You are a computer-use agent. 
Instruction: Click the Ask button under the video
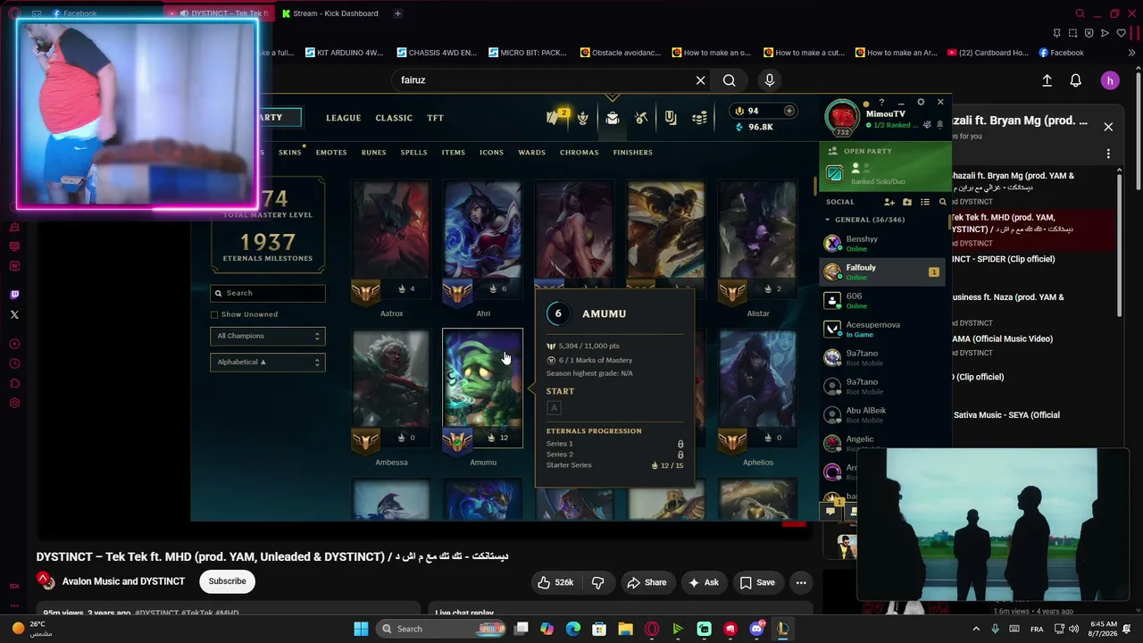click(703, 582)
